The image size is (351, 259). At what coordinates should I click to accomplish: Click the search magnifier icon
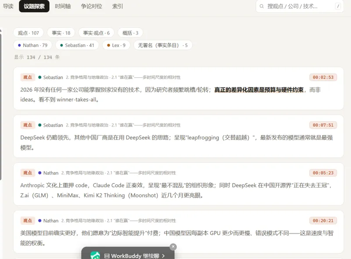click(x=261, y=6)
